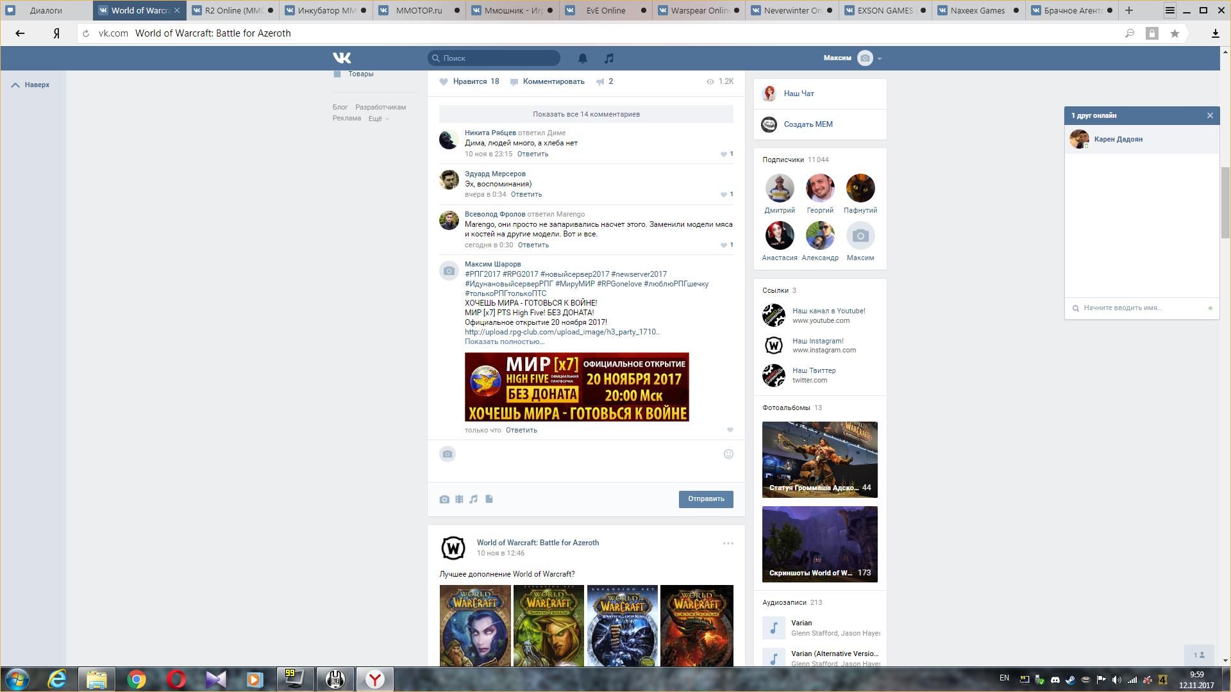Click Показать все 14 комментариев link
1231x692 pixels.
coord(586,114)
